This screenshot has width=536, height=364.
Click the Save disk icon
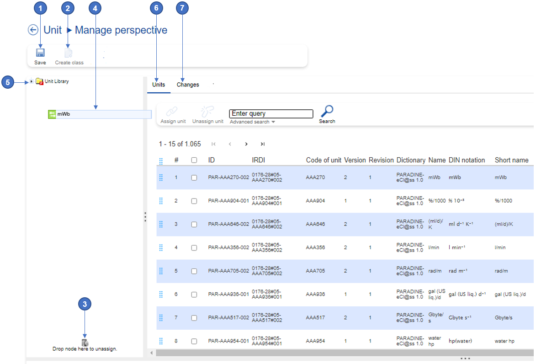pyautogui.click(x=40, y=53)
